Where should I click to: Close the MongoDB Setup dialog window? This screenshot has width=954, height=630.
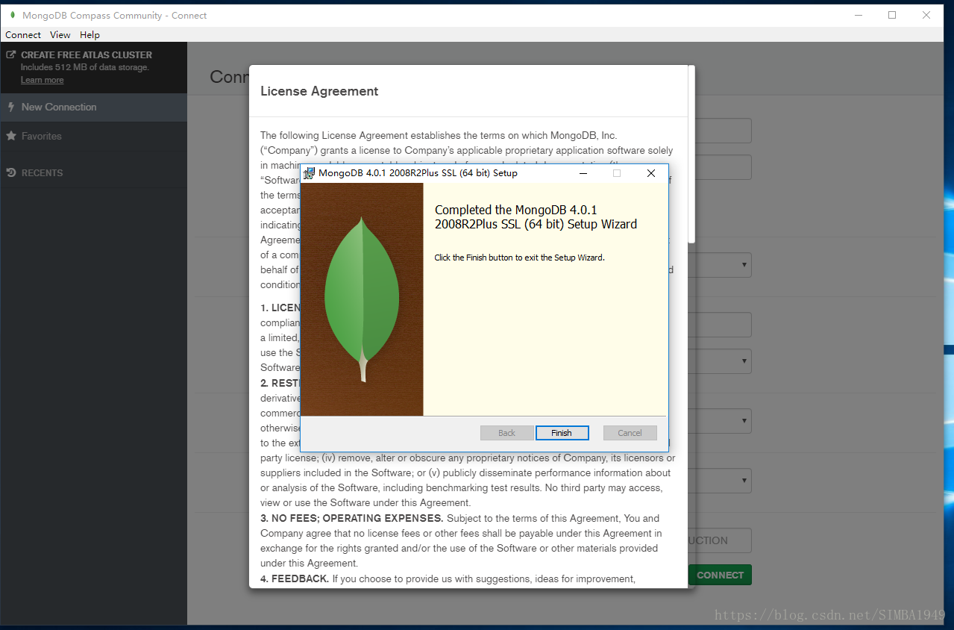[651, 173]
